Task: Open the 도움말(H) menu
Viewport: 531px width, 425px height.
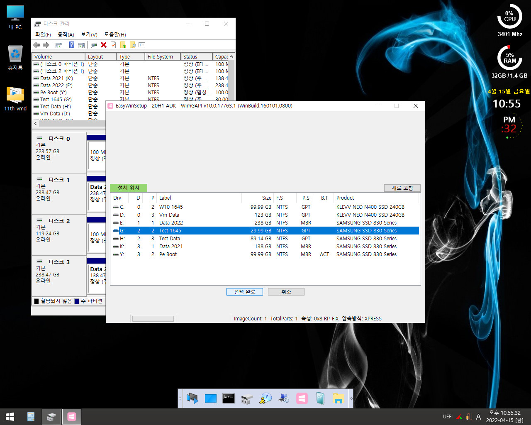Action: [115, 34]
